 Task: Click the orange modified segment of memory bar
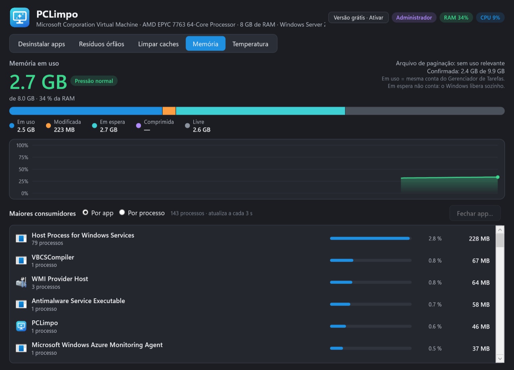169,111
